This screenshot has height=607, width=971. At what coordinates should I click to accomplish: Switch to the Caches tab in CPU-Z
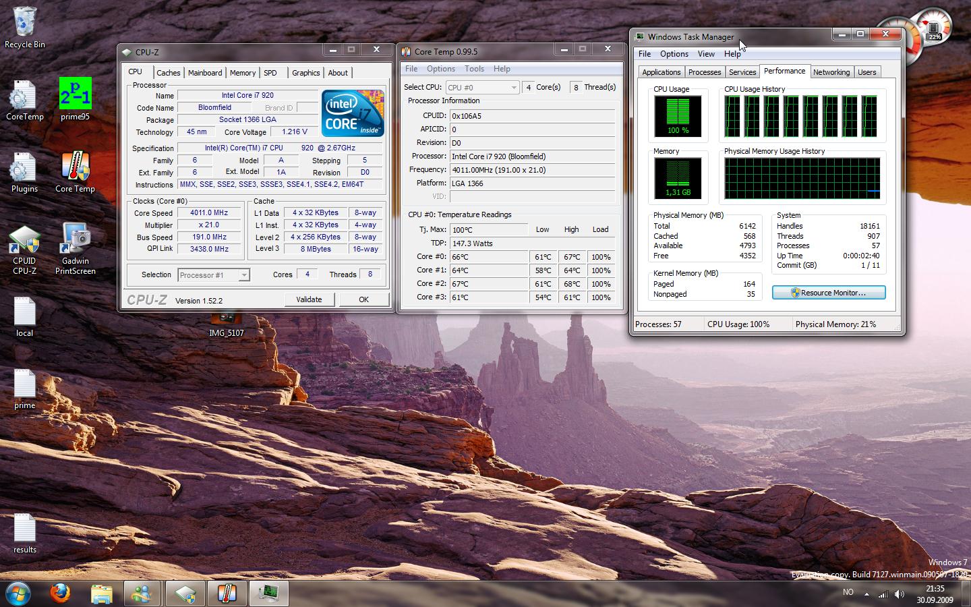click(x=168, y=73)
